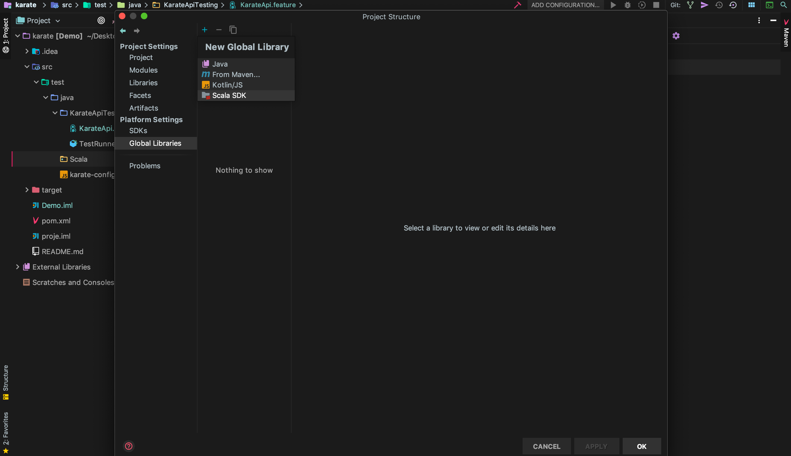Click the build hammer icon
The height and width of the screenshot is (456, 791).
coord(517,5)
